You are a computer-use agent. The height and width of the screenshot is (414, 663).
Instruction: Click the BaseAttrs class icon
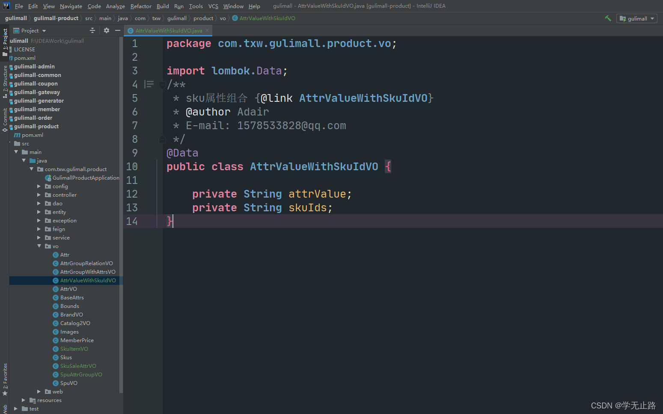point(56,297)
